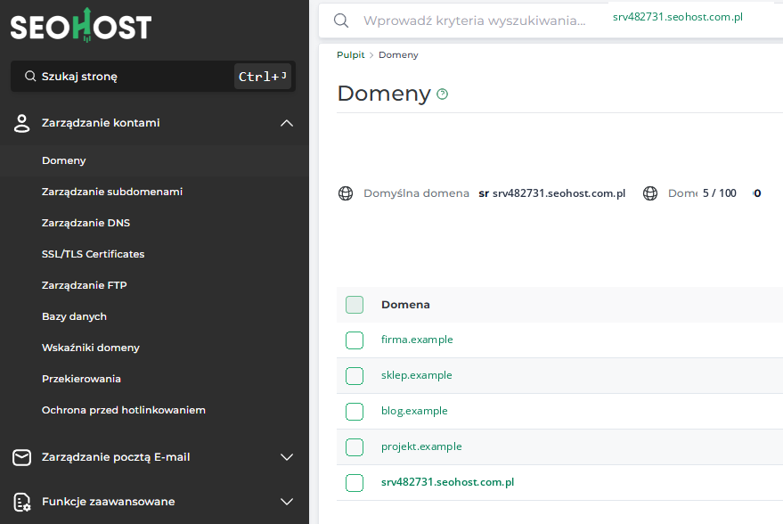783x524 pixels.
Task: Click srv482731.seohost.com.pl in the top bar
Action: 678,17
